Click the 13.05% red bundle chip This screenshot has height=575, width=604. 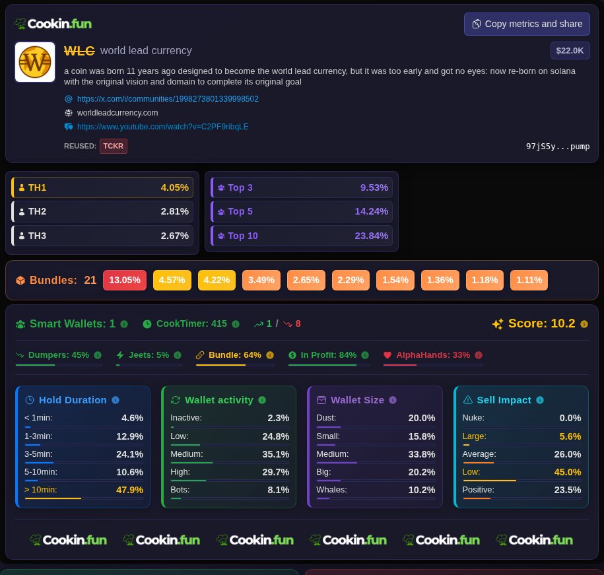click(x=124, y=280)
